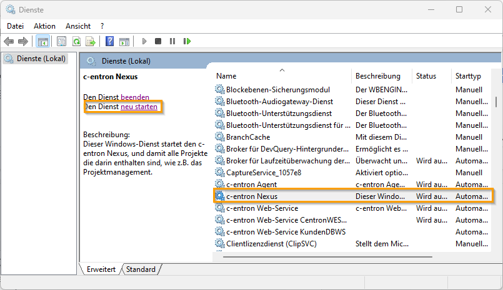The image size is (503, 290).
Task: Open the Help question mark icon
Action: coord(109,41)
